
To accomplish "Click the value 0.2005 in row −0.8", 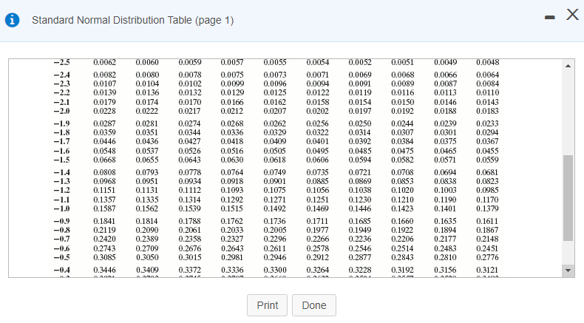I will click(275, 230).
